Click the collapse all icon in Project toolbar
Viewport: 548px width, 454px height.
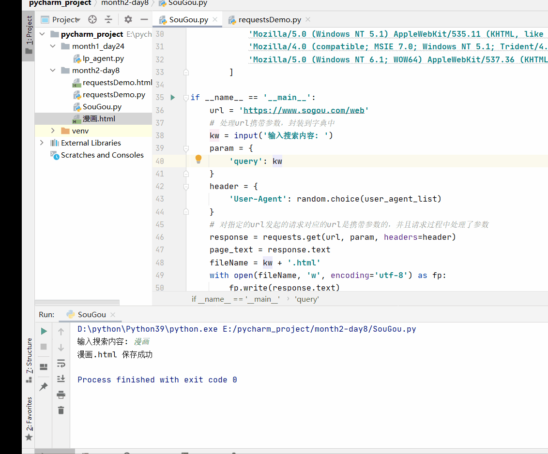point(109,19)
